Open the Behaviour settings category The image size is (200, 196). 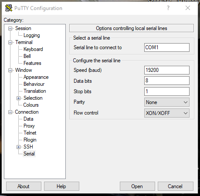[x=34, y=84]
